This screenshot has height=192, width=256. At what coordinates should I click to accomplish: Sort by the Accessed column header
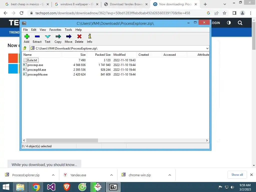[x=174, y=55]
